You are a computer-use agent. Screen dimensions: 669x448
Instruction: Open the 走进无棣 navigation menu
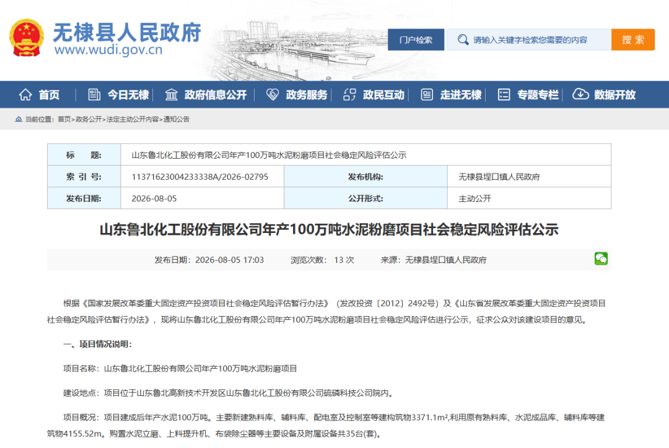461,95
